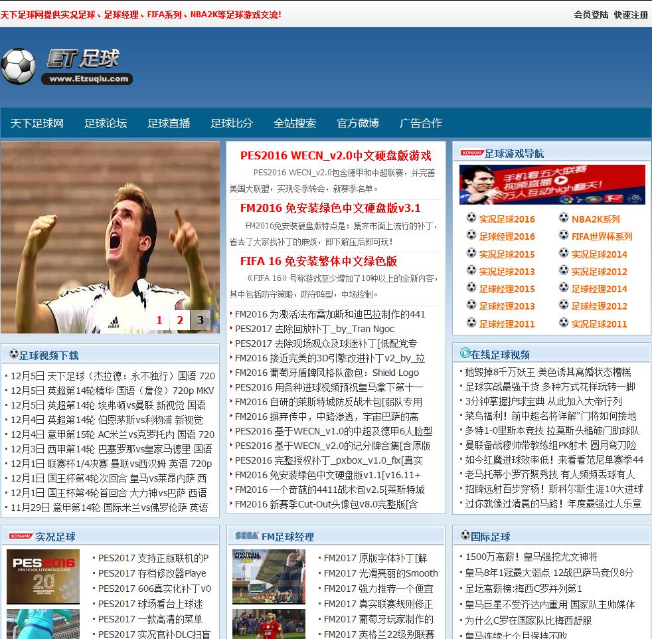Screen dimensions: 652x639
Task: Open 3分钟掌握护球宝典 video entry
Action: [x=544, y=401]
